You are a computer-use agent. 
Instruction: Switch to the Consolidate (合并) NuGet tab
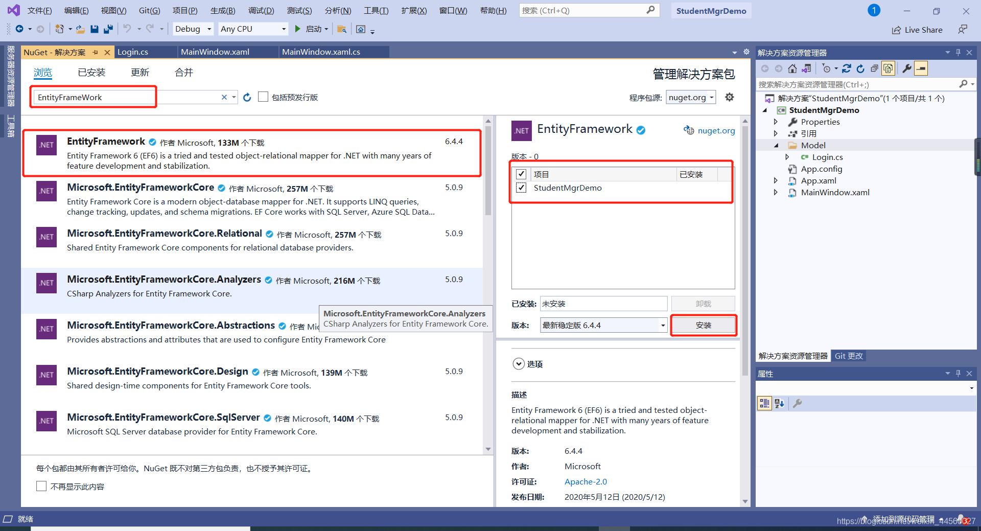[x=184, y=73]
